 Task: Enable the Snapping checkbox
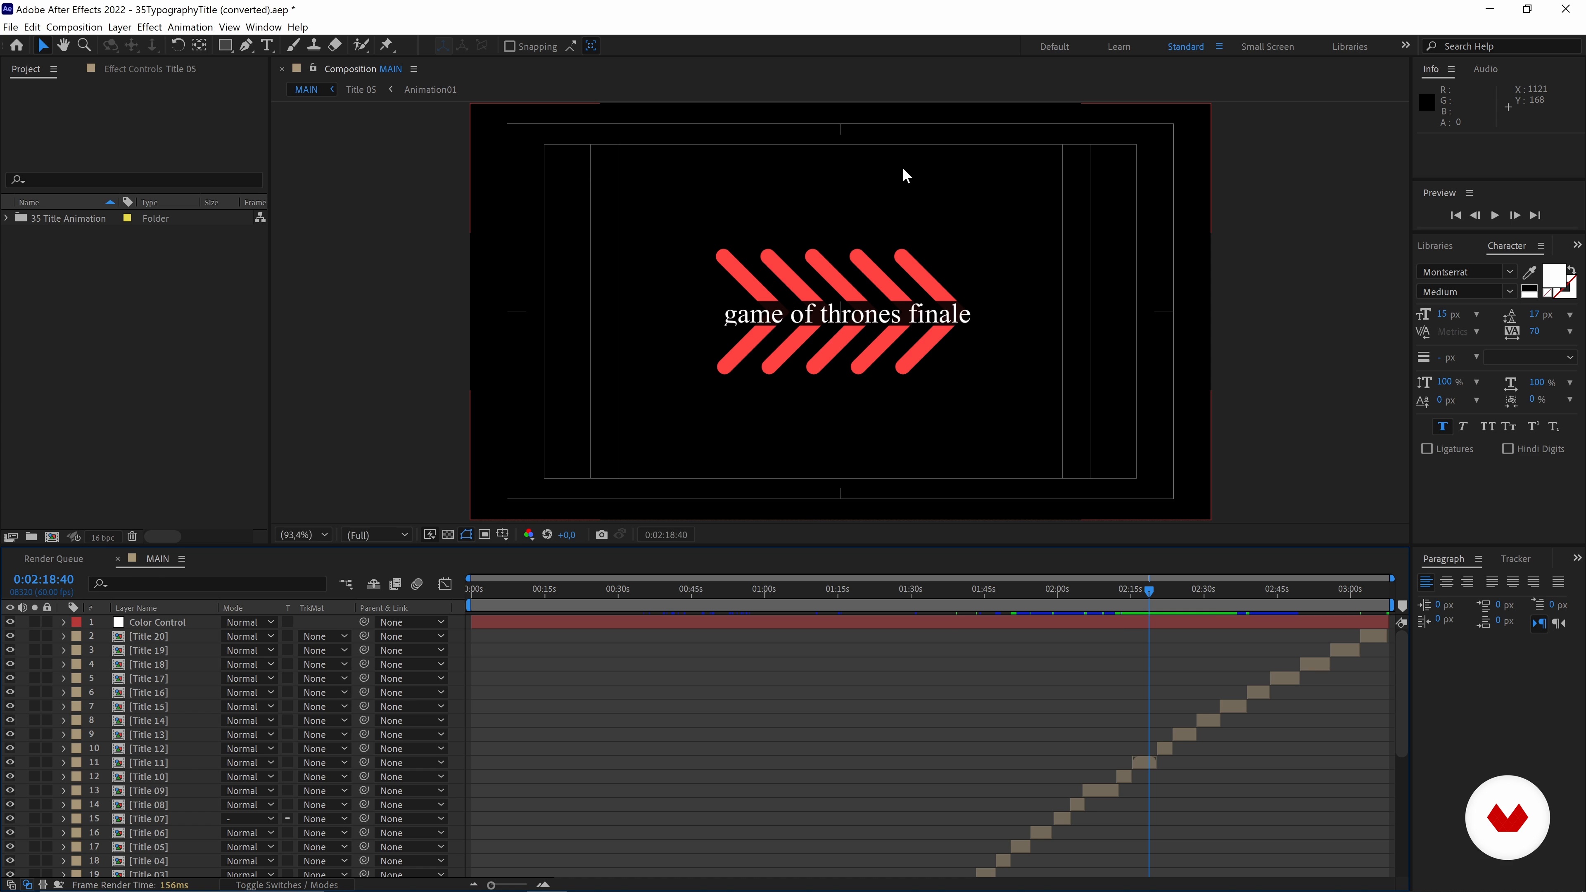[509, 46]
